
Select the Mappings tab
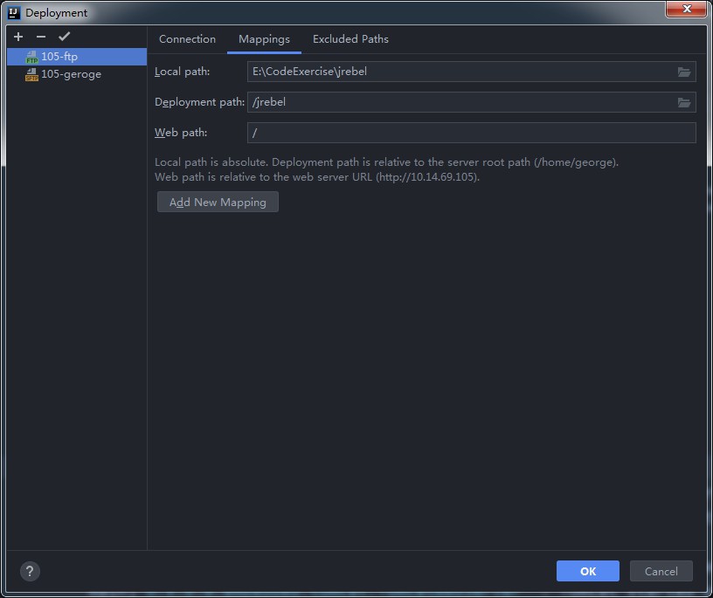(x=264, y=39)
